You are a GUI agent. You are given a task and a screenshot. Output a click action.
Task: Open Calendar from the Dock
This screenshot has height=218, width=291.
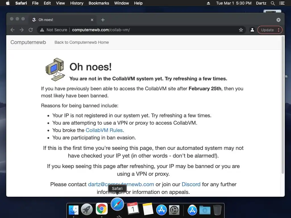coord(133,209)
